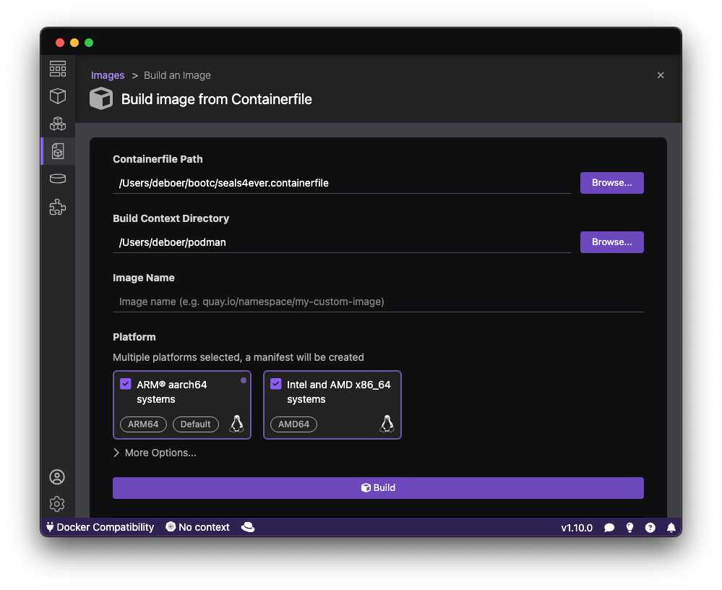This screenshot has height=590, width=722.
Task: Navigate to Volumes in the sidebar
Action: 58,178
